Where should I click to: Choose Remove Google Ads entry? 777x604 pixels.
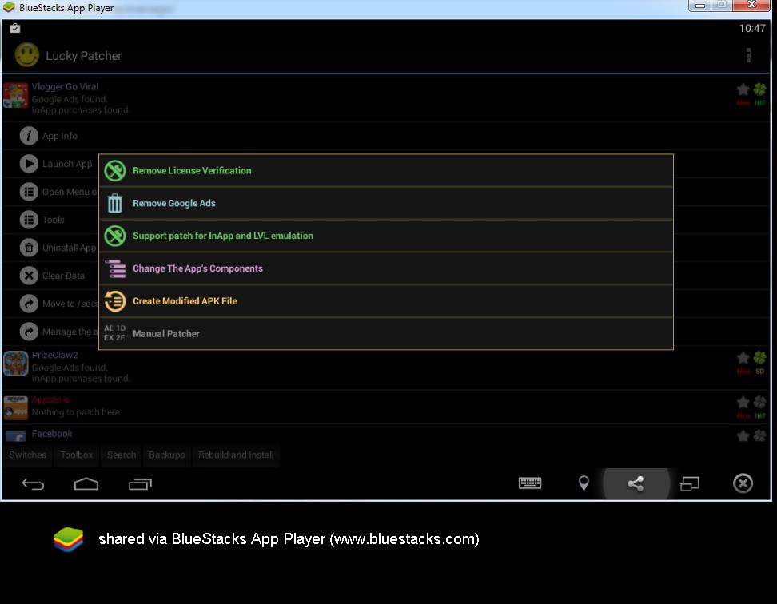coord(385,204)
